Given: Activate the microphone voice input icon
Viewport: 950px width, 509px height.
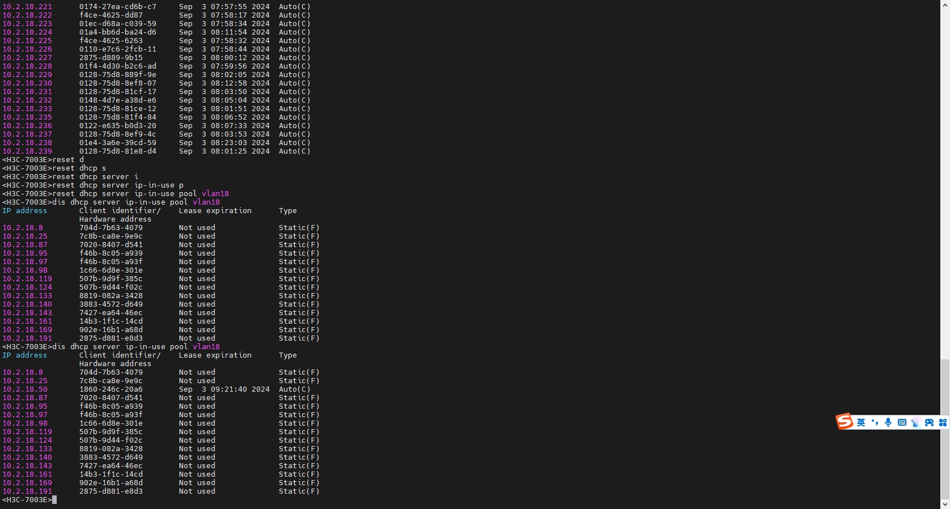Looking at the screenshot, I should pyautogui.click(x=888, y=422).
